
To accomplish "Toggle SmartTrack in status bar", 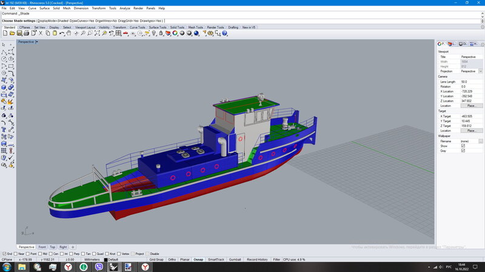I will coord(216,260).
